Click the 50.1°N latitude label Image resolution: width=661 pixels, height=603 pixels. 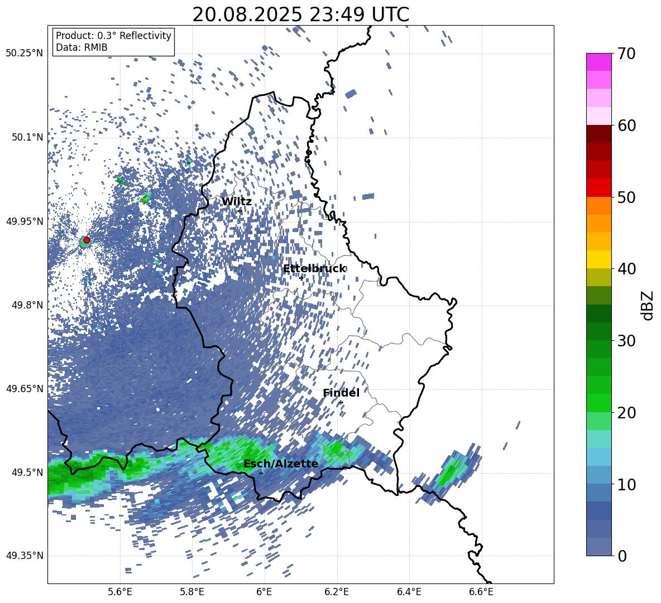[28, 137]
